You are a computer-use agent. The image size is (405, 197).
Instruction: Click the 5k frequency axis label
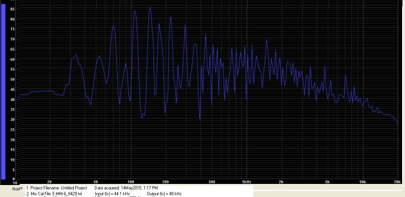coord(327,182)
